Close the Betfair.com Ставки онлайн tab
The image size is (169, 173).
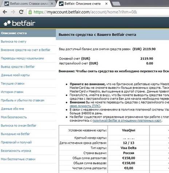pyautogui.click(x=52, y=4)
